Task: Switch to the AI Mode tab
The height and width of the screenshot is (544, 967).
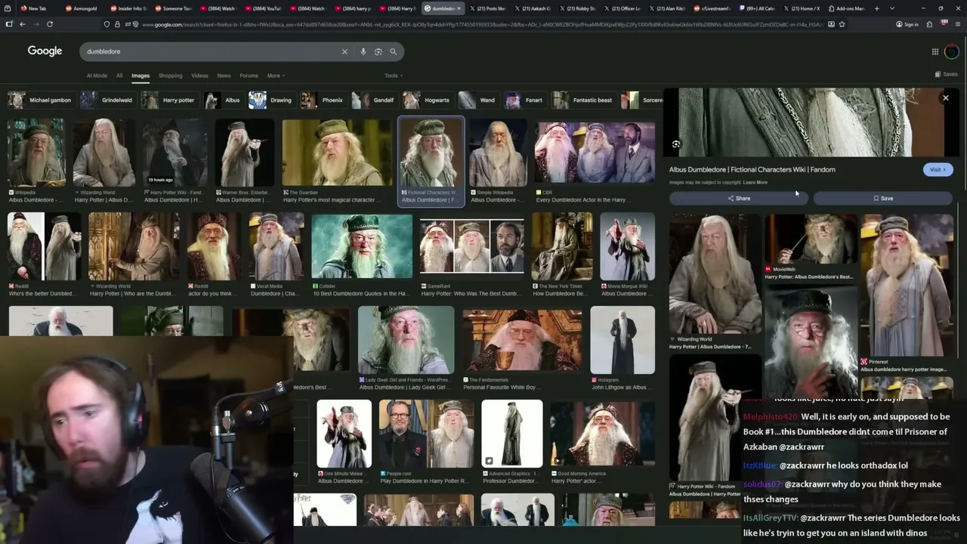Action: pos(97,76)
